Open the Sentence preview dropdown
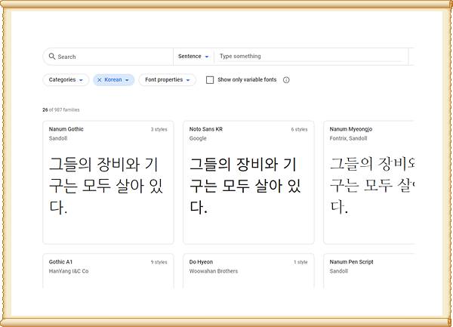The height and width of the screenshot is (327, 453). coord(193,57)
